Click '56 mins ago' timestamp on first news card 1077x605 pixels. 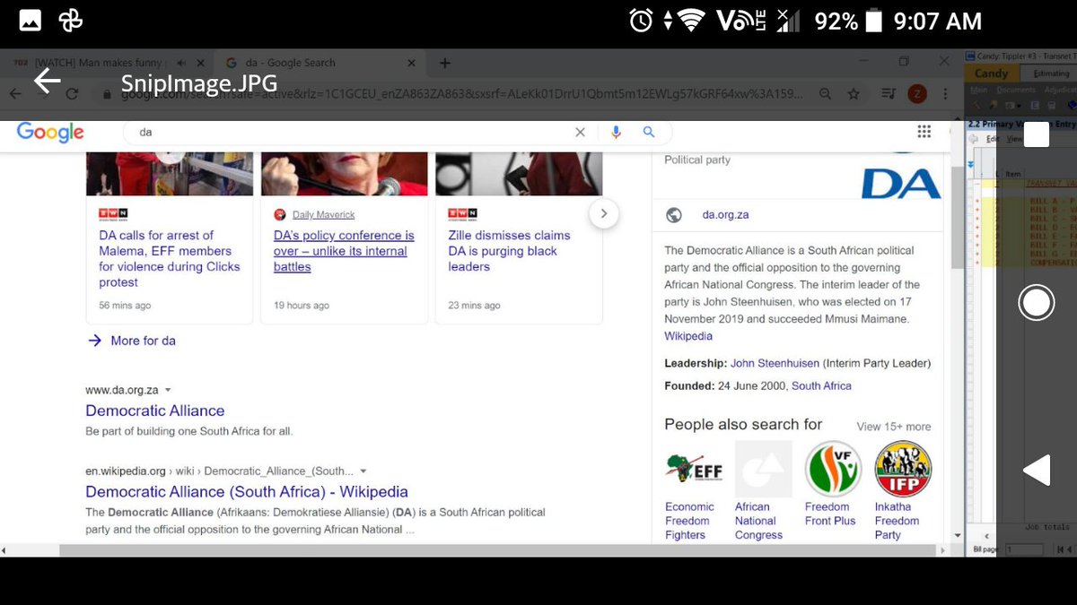coord(125,306)
